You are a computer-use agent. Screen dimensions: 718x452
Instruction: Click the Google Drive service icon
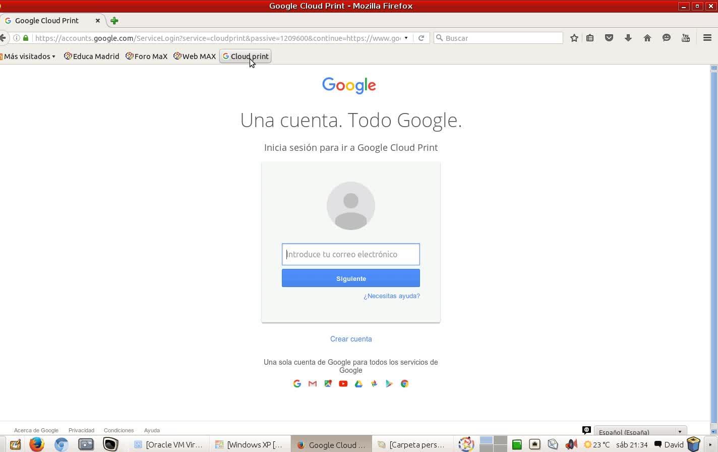[x=358, y=383]
